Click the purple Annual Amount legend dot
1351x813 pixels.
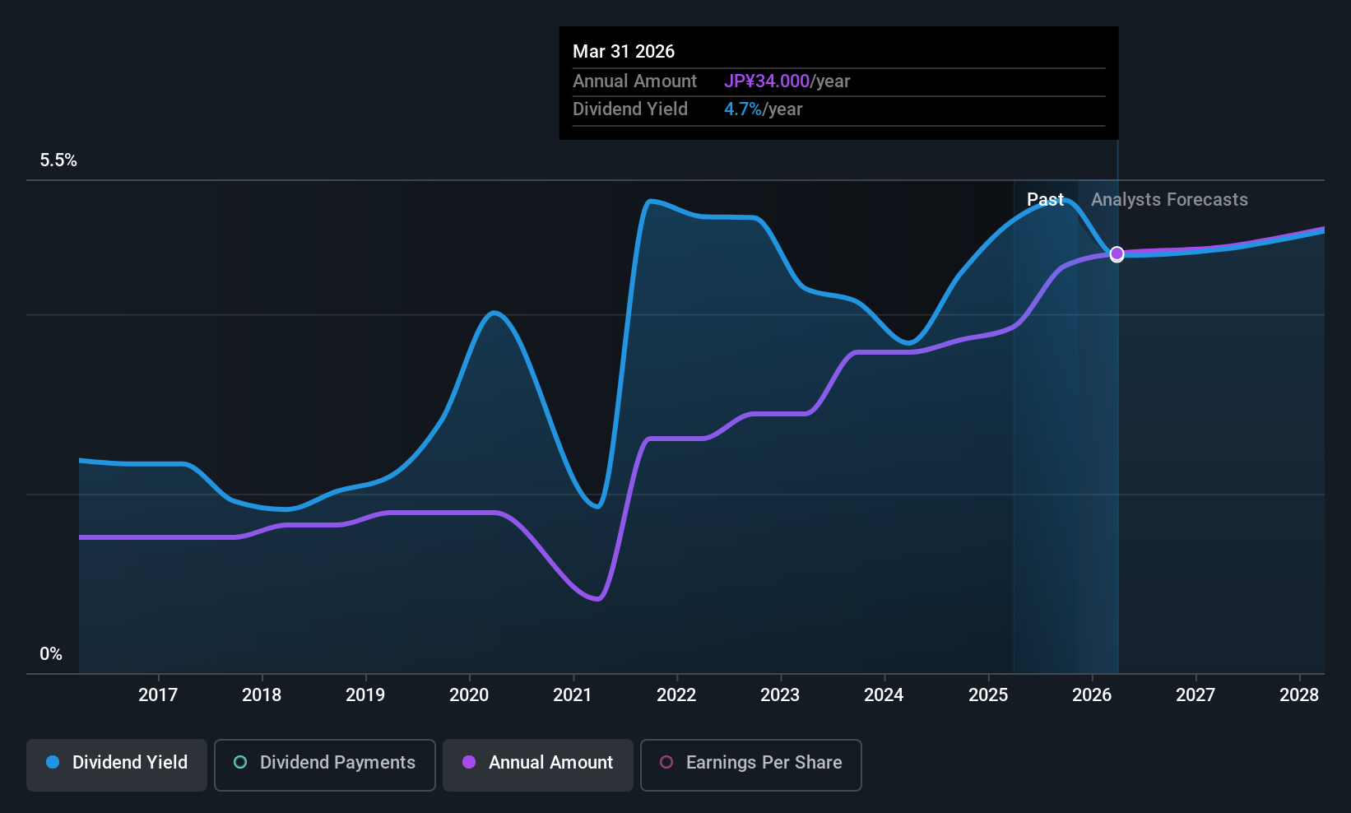coord(469,763)
